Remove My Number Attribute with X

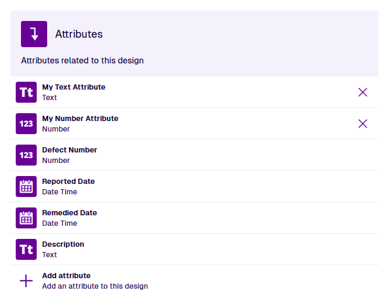[363, 124]
